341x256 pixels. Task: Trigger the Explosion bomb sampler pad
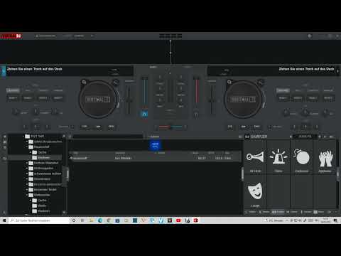coord(302,158)
